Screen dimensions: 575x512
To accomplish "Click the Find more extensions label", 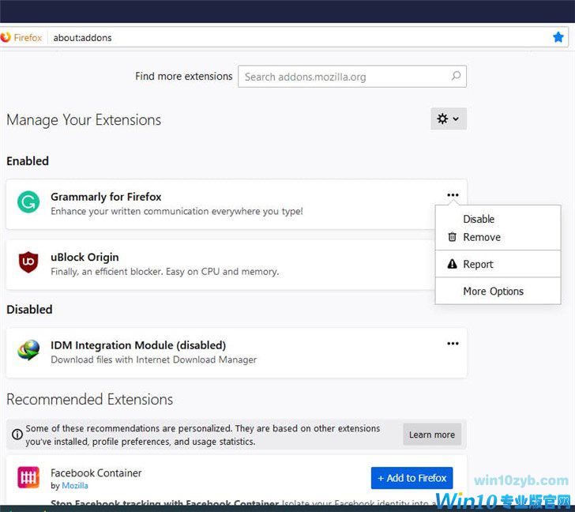I will point(184,76).
